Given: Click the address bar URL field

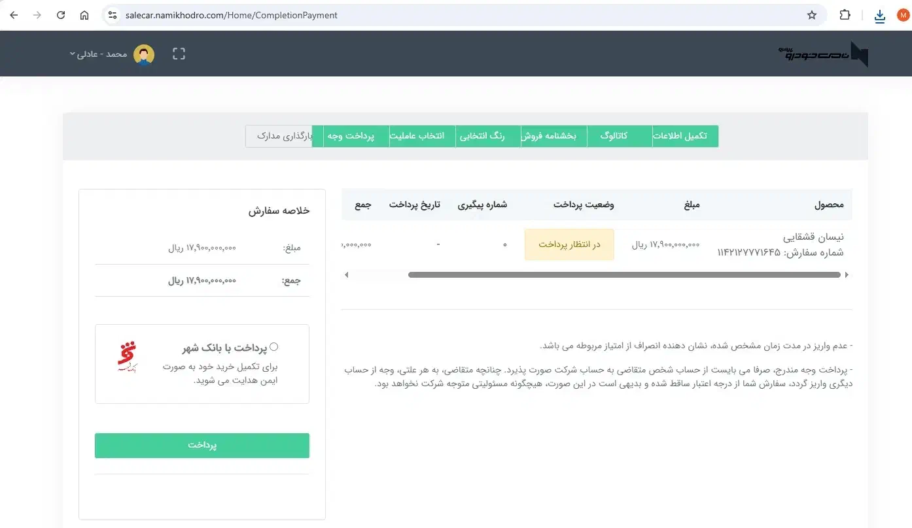Looking at the screenshot, I should coord(458,15).
